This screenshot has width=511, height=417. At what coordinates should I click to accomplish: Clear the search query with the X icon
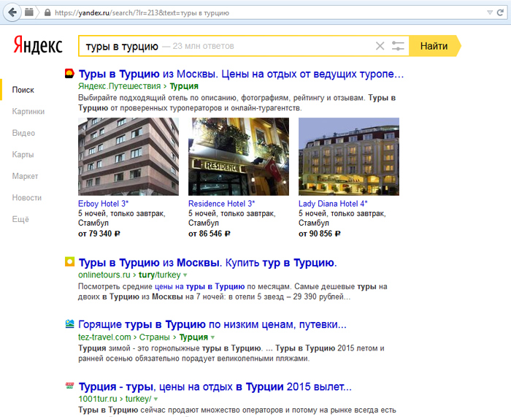[x=380, y=46]
